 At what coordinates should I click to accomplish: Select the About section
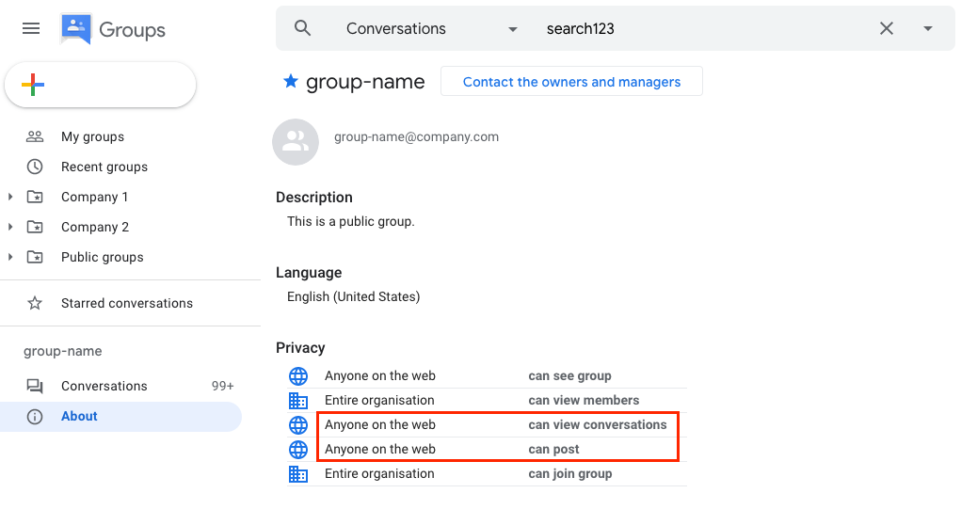(x=79, y=416)
